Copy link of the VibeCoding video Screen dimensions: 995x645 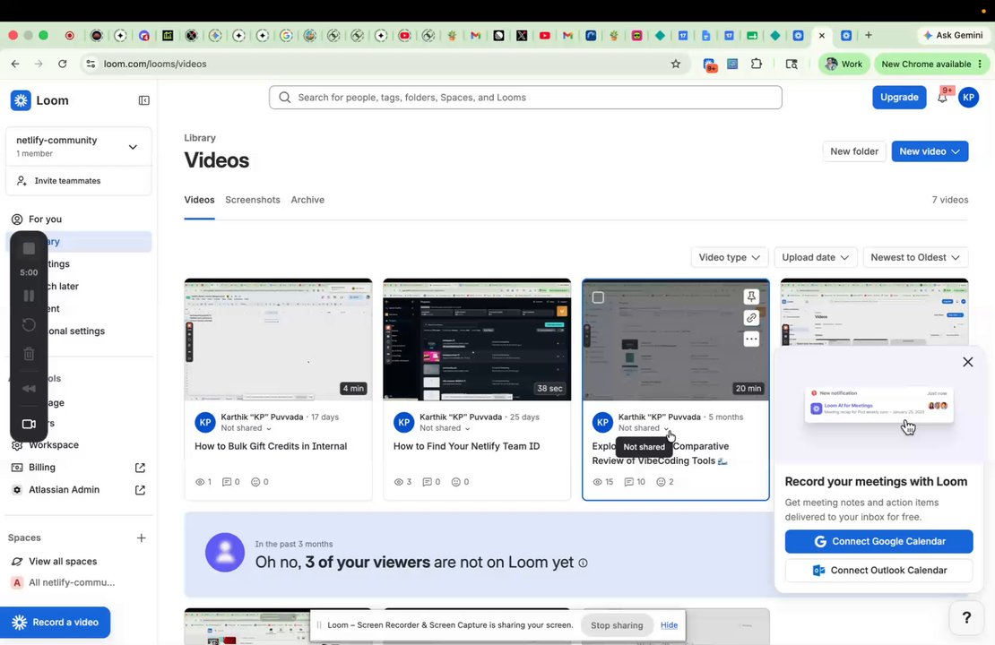click(751, 318)
